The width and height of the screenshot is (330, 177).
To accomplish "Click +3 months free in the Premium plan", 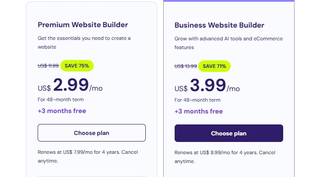I will coord(62,111).
